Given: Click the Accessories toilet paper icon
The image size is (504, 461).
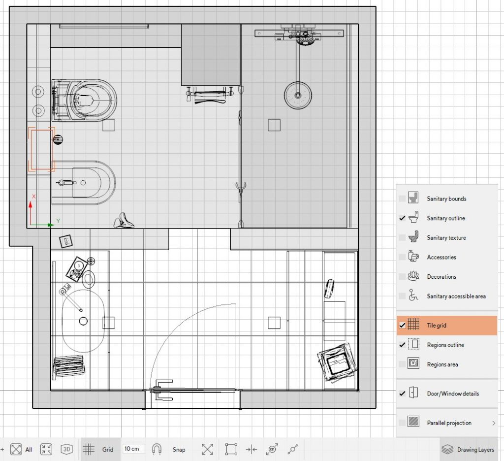Looking at the screenshot, I should tap(413, 257).
